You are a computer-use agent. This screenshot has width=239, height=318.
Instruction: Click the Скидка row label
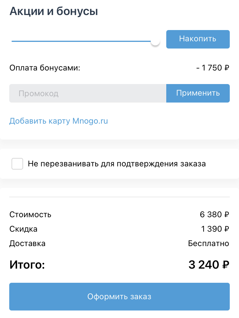[x=23, y=229]
